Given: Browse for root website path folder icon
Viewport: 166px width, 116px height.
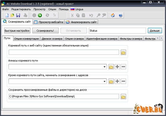Looking at the screenshot, I should [x=123, y=52].
